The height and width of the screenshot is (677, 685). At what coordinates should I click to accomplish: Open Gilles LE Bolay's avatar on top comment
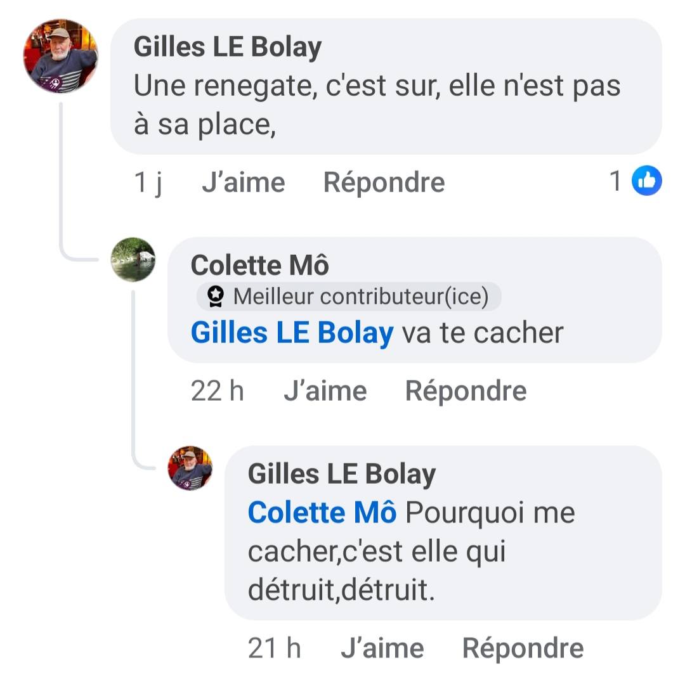pyautogui.click(x=60, y=56)
